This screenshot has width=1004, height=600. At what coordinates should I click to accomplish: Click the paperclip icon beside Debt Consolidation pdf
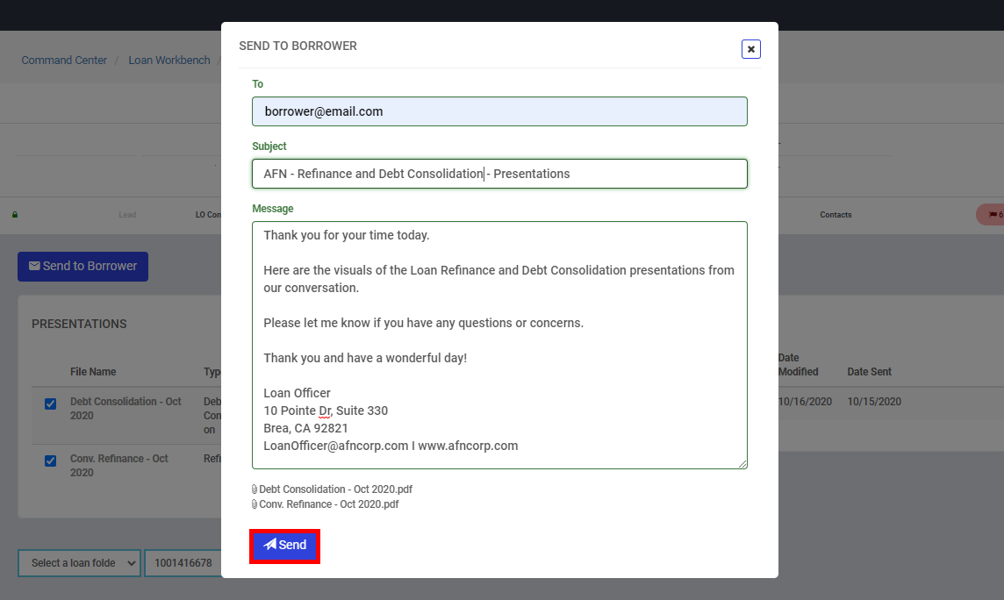click(x=255, y=489)
